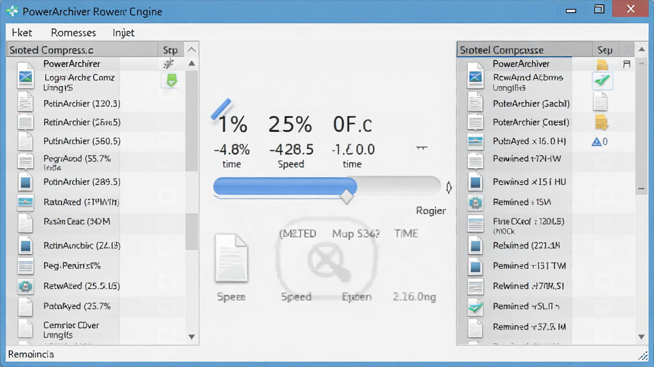Viewport: 654px width, 367px height.
Task: Click the large document icon above Speen
Action: pyautogui.click(x=231, y=258)
